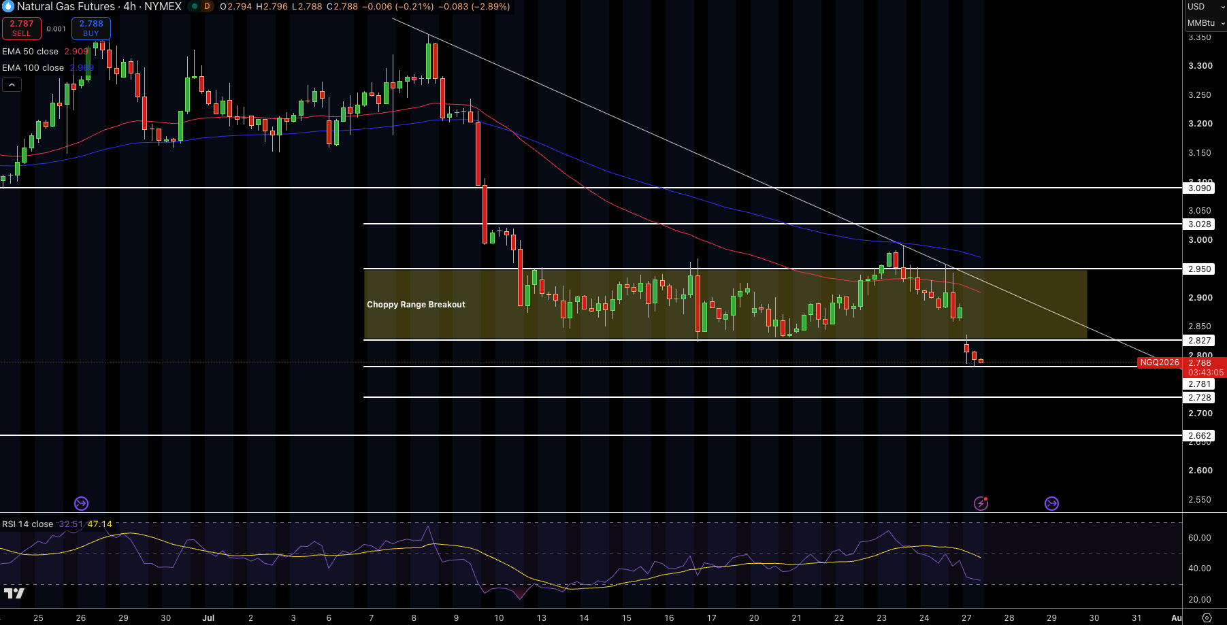Viewport: 1227px width, 625px height.
Task: Click the red 2.787 SELL button
Action: [x=22, y=29]
